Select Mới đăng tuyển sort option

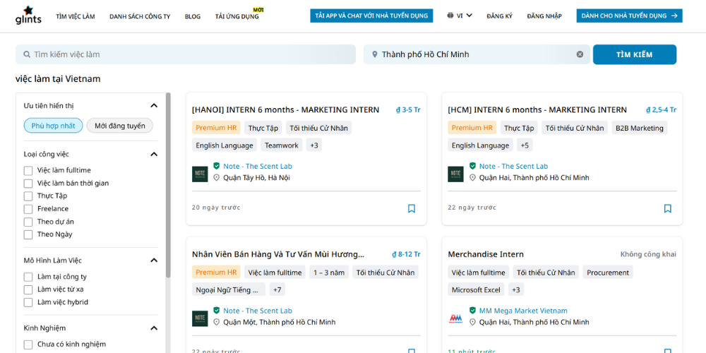tap(120, 126)
